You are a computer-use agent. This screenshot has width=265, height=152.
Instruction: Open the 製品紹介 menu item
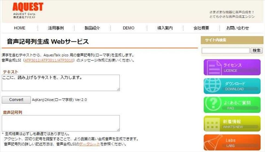(92, 28)
